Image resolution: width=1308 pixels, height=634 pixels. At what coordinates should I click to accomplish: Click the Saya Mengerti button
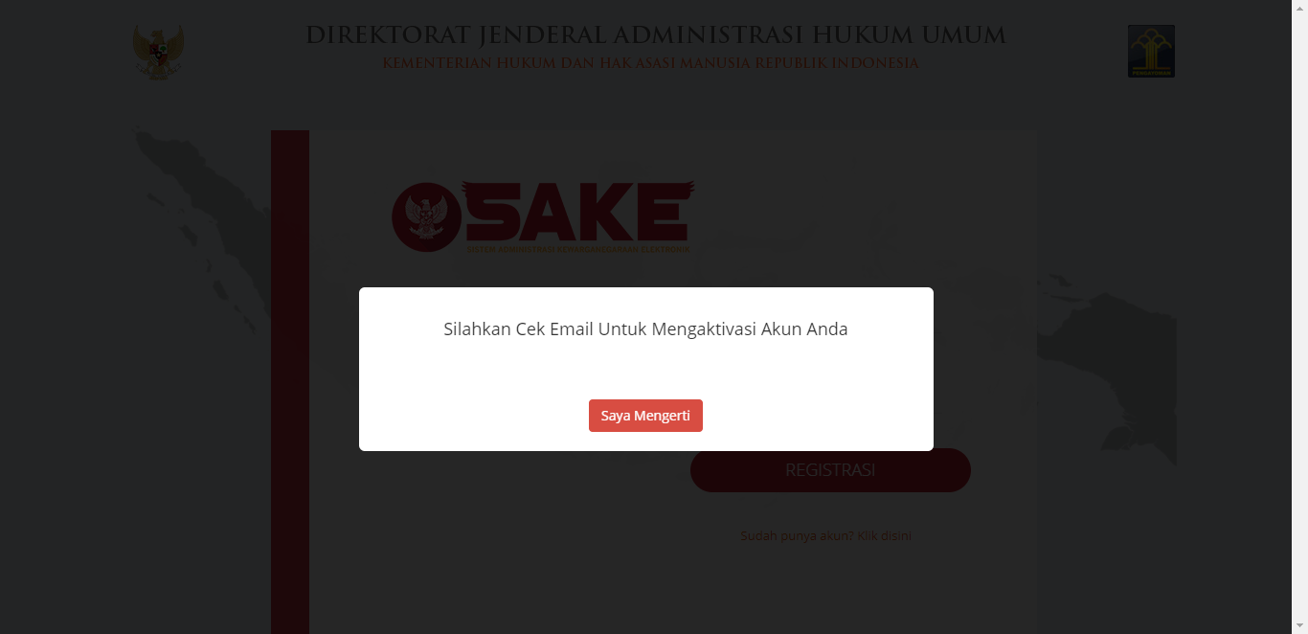[645, 416]
